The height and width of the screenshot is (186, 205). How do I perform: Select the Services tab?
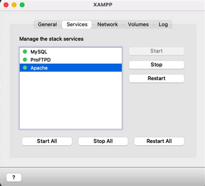coord(77,24)
